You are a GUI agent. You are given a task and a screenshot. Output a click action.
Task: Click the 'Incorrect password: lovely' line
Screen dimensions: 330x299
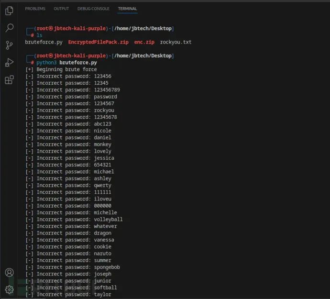coord(68,151)
